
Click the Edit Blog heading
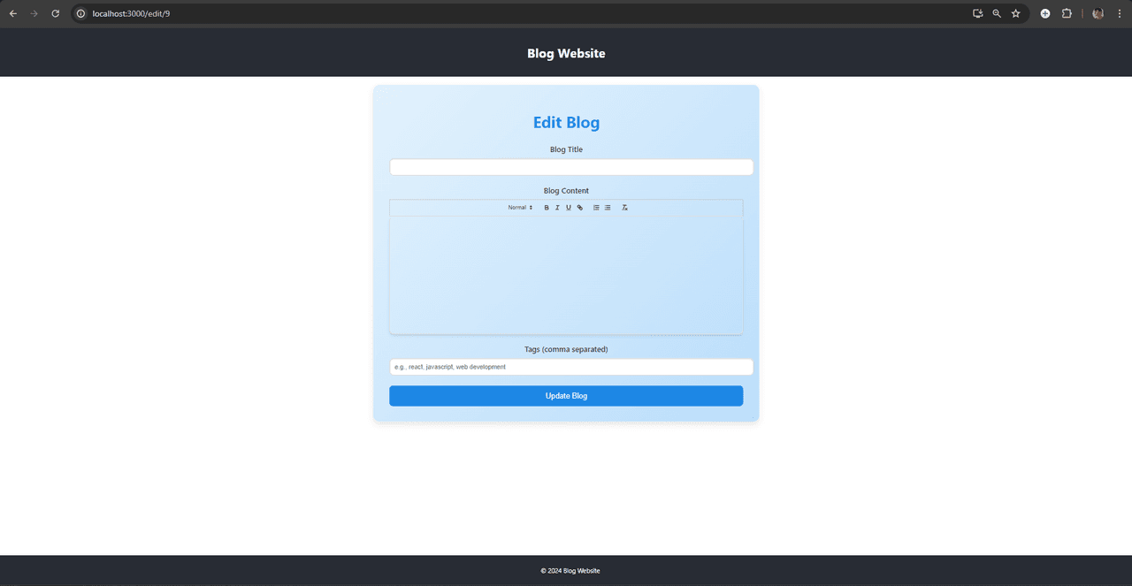(x=566, y=123)
